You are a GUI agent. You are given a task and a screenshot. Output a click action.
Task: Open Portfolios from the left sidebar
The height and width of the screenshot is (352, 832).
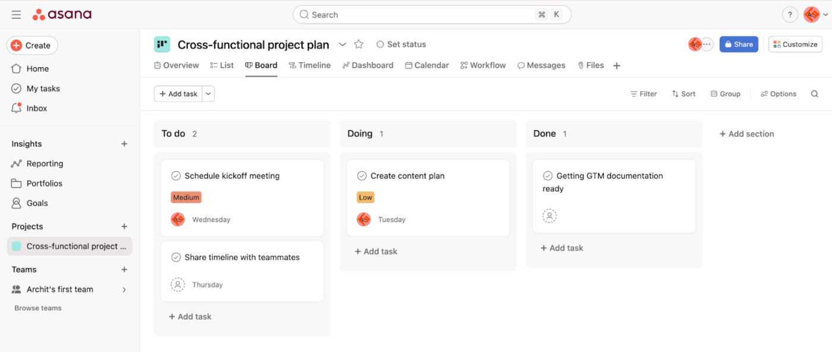16,183
